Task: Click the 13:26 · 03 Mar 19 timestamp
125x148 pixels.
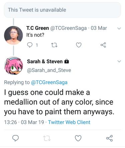Action: point(24,122)
